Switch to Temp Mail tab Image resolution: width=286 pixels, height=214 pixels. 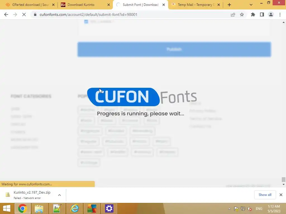tap(195, 5)
